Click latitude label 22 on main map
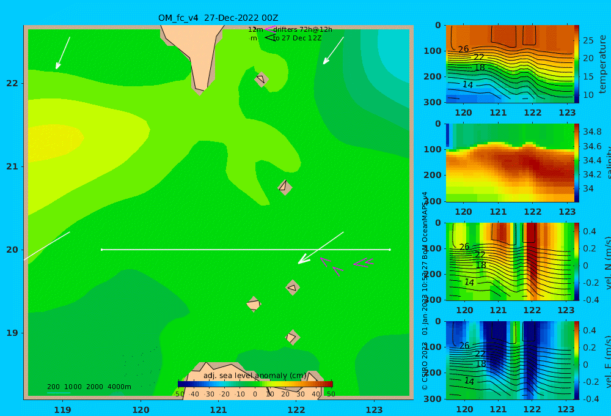 12,83
